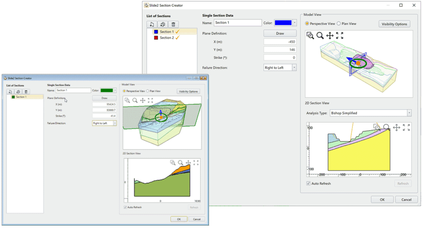Click duplicate section icon in larger dialog

[x=163, y=25]
